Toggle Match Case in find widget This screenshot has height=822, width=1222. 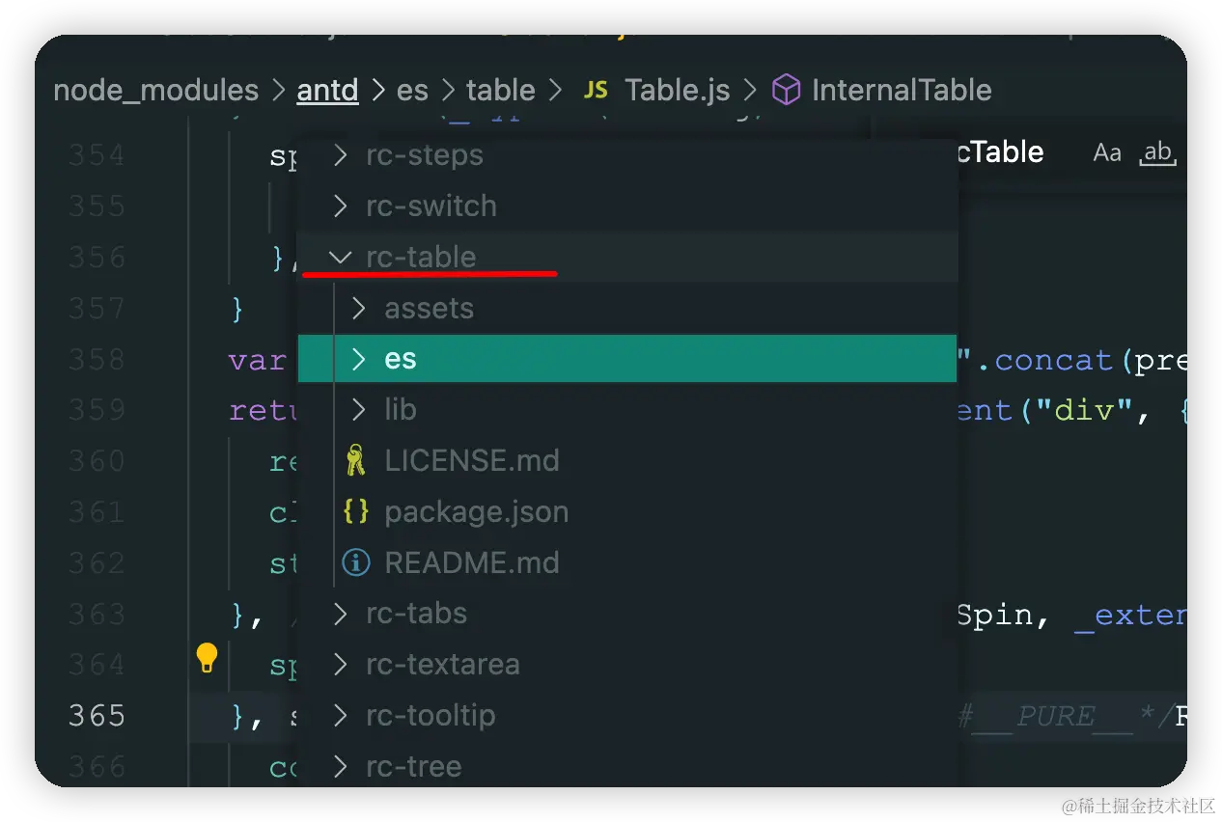1106,152
